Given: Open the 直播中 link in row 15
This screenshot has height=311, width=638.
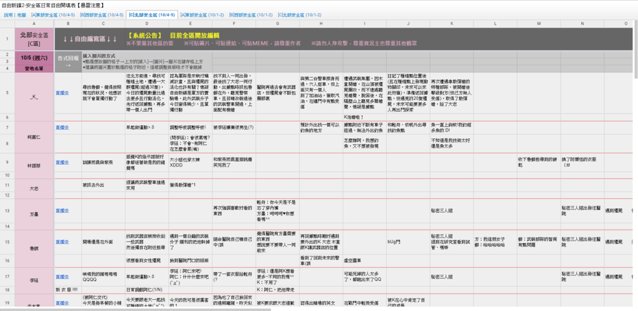Looking at the screenshot, I should coord(62,242).
